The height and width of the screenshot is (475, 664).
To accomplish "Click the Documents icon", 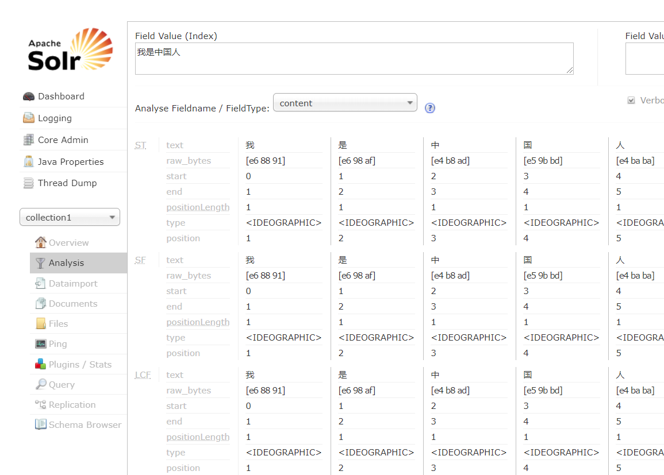I will (x=41, y=304).
